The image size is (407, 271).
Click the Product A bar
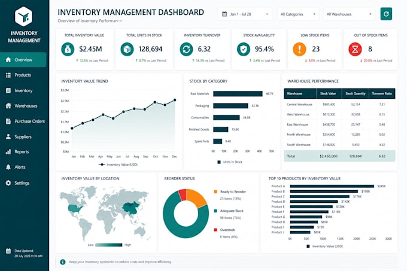point(332,186)
